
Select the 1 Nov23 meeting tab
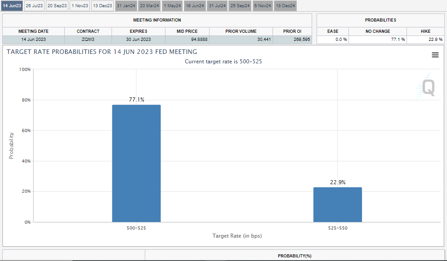pos(80,6)
